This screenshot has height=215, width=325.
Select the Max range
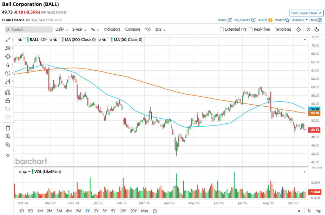coord(144,211)
